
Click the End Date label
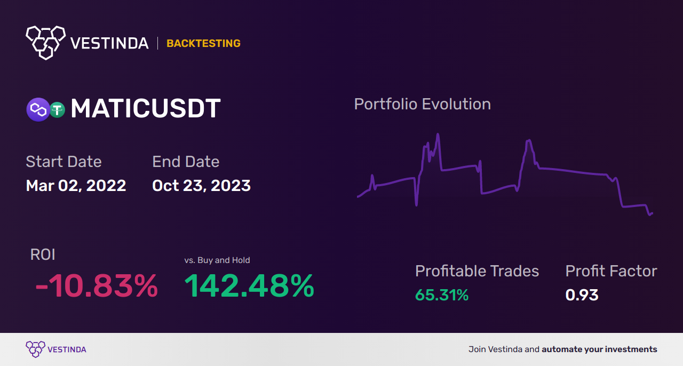186,162
